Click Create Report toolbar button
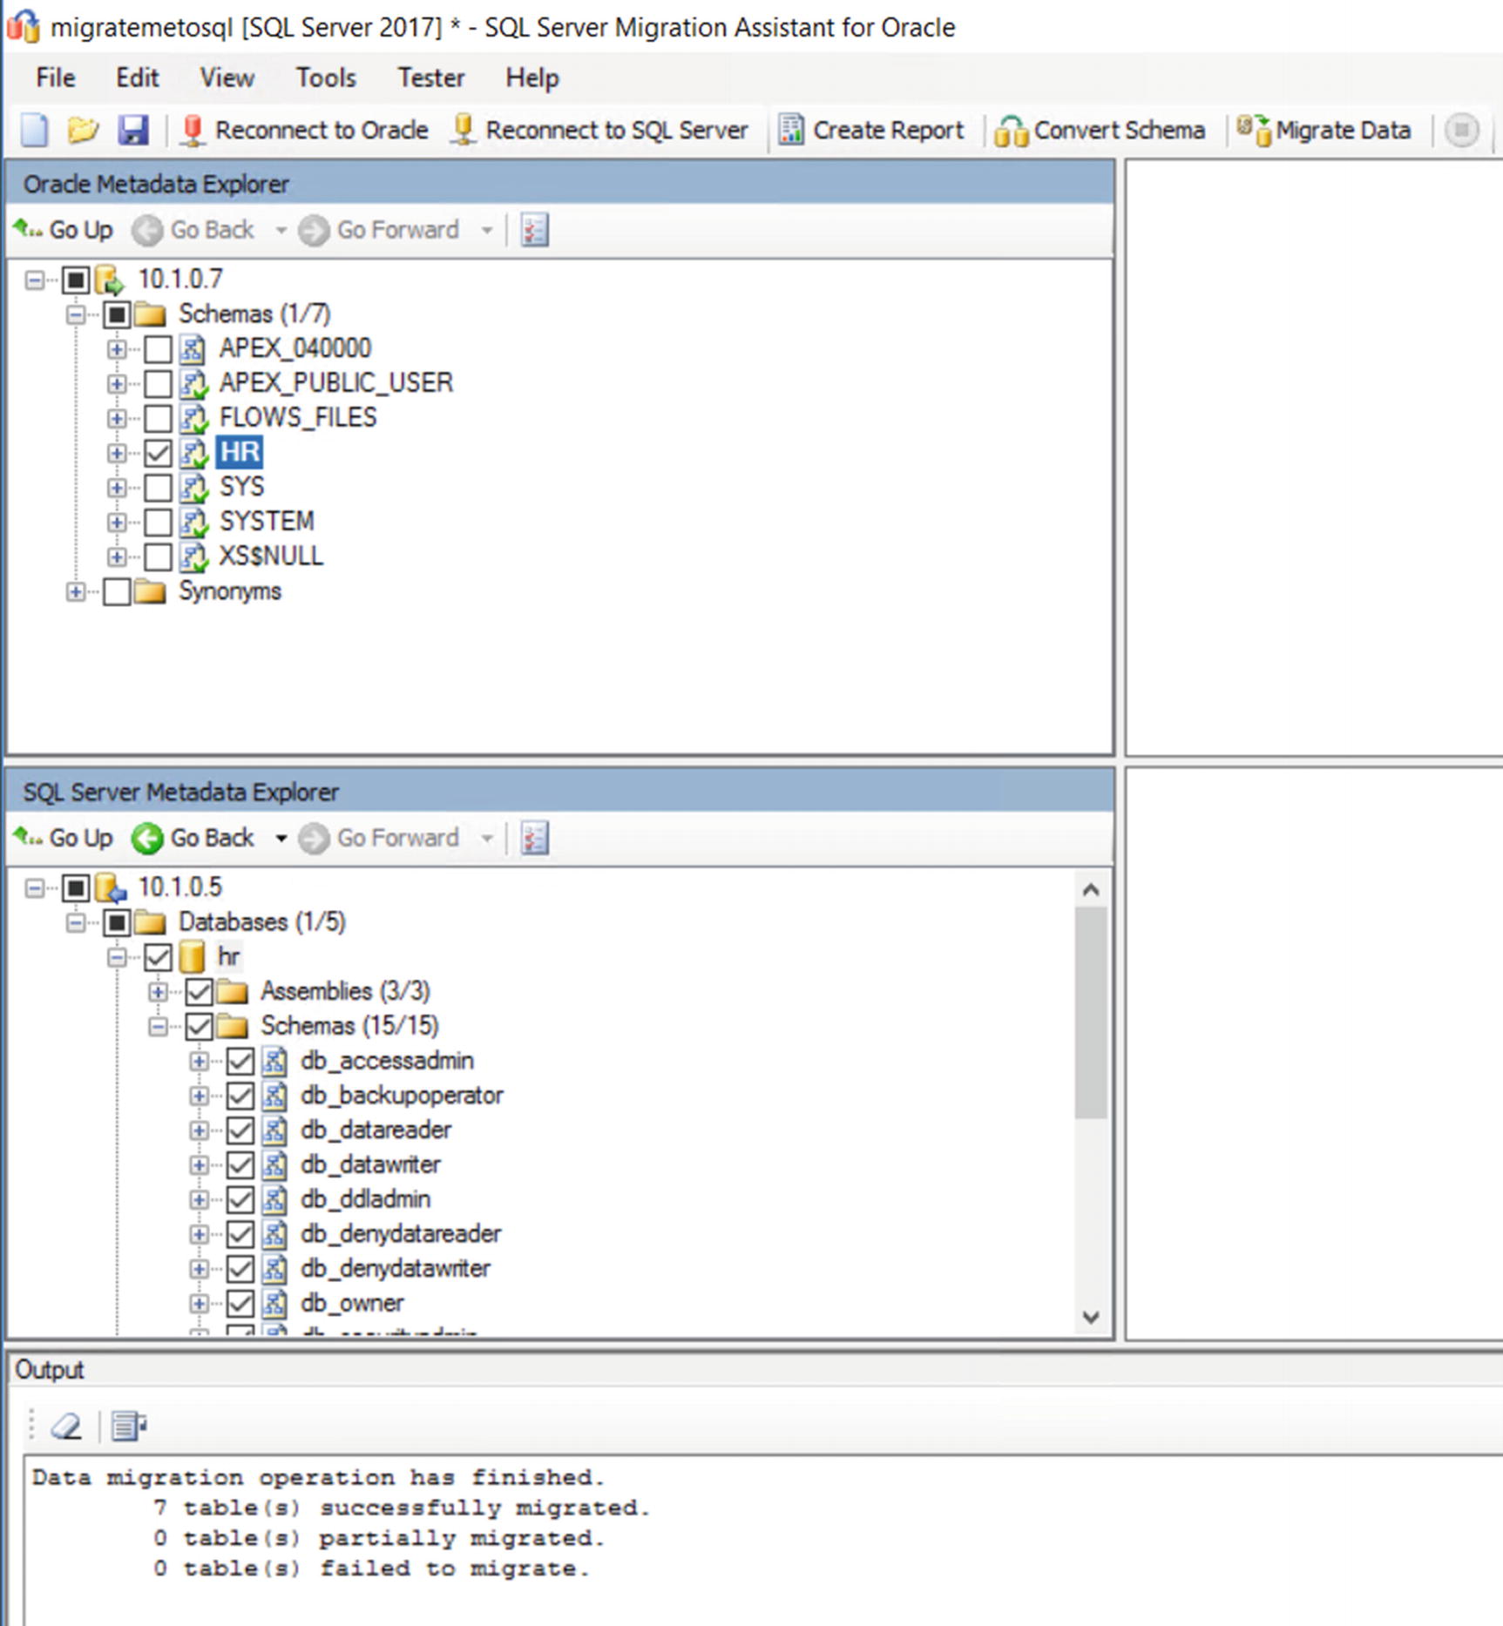This screenshot has width=1503, height=1626. tap(871, 131)
